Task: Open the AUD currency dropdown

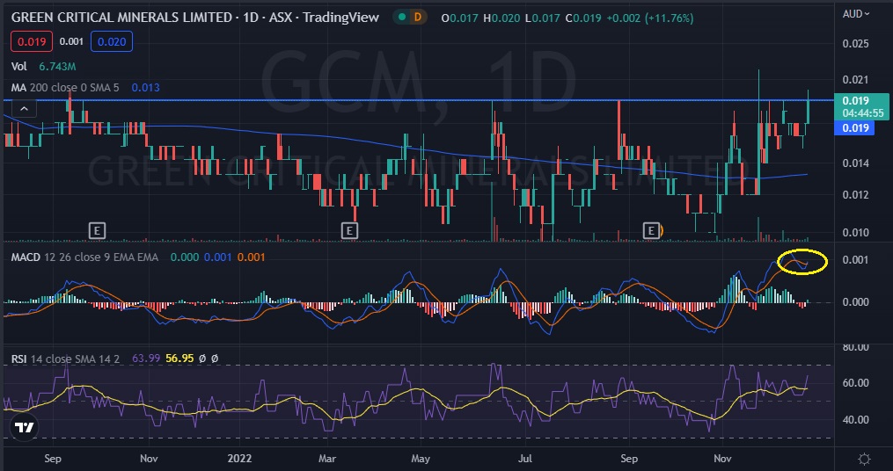Action: pos(856,14)
